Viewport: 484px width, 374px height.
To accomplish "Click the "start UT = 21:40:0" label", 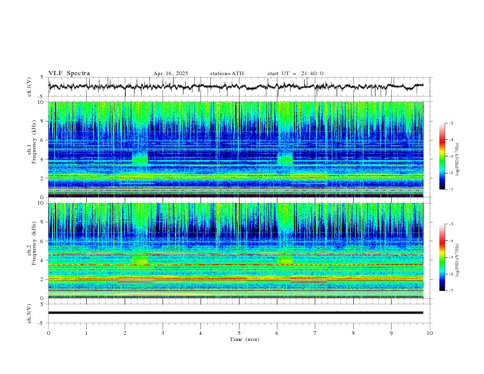I will click(x=295, y=73).
